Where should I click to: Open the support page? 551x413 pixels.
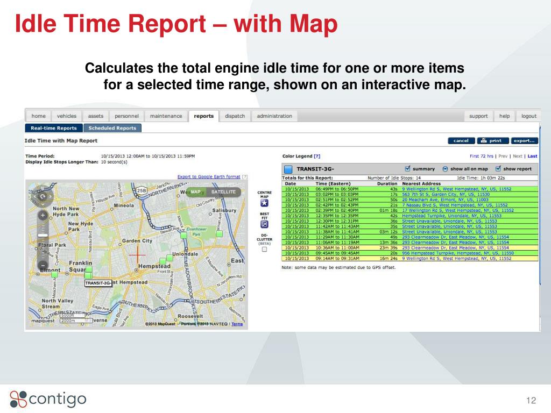coord(478,116)
